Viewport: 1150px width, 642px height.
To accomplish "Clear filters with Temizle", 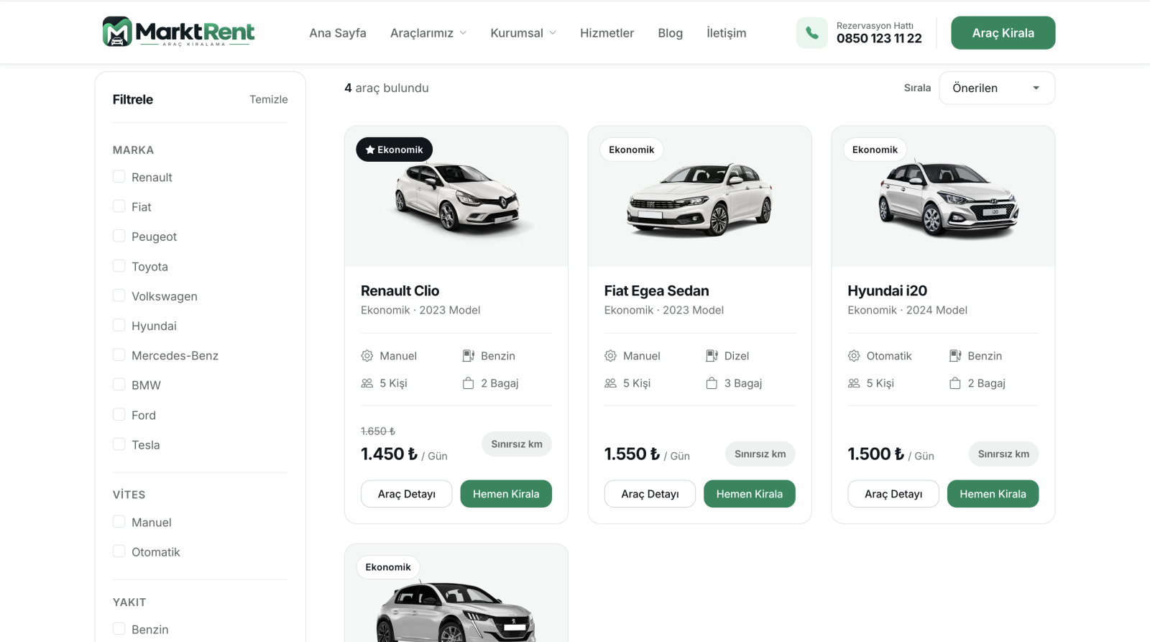I will click(x=269, y=99).
